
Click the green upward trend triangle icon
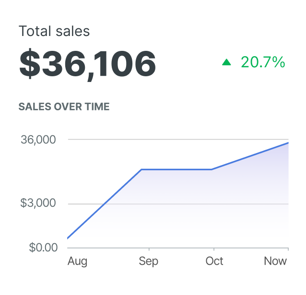coord(227,62)
